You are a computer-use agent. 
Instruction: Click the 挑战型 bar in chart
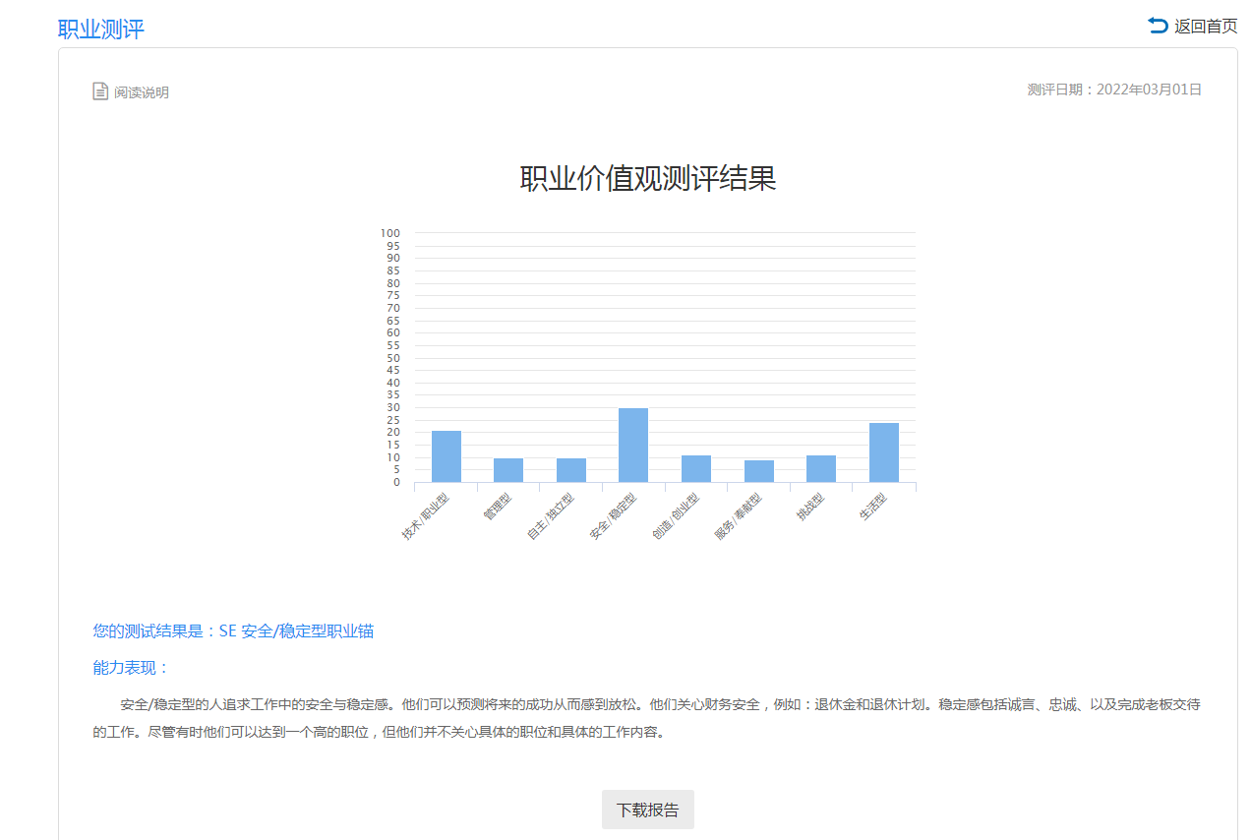pyautogui.click(x=821, y=469)
